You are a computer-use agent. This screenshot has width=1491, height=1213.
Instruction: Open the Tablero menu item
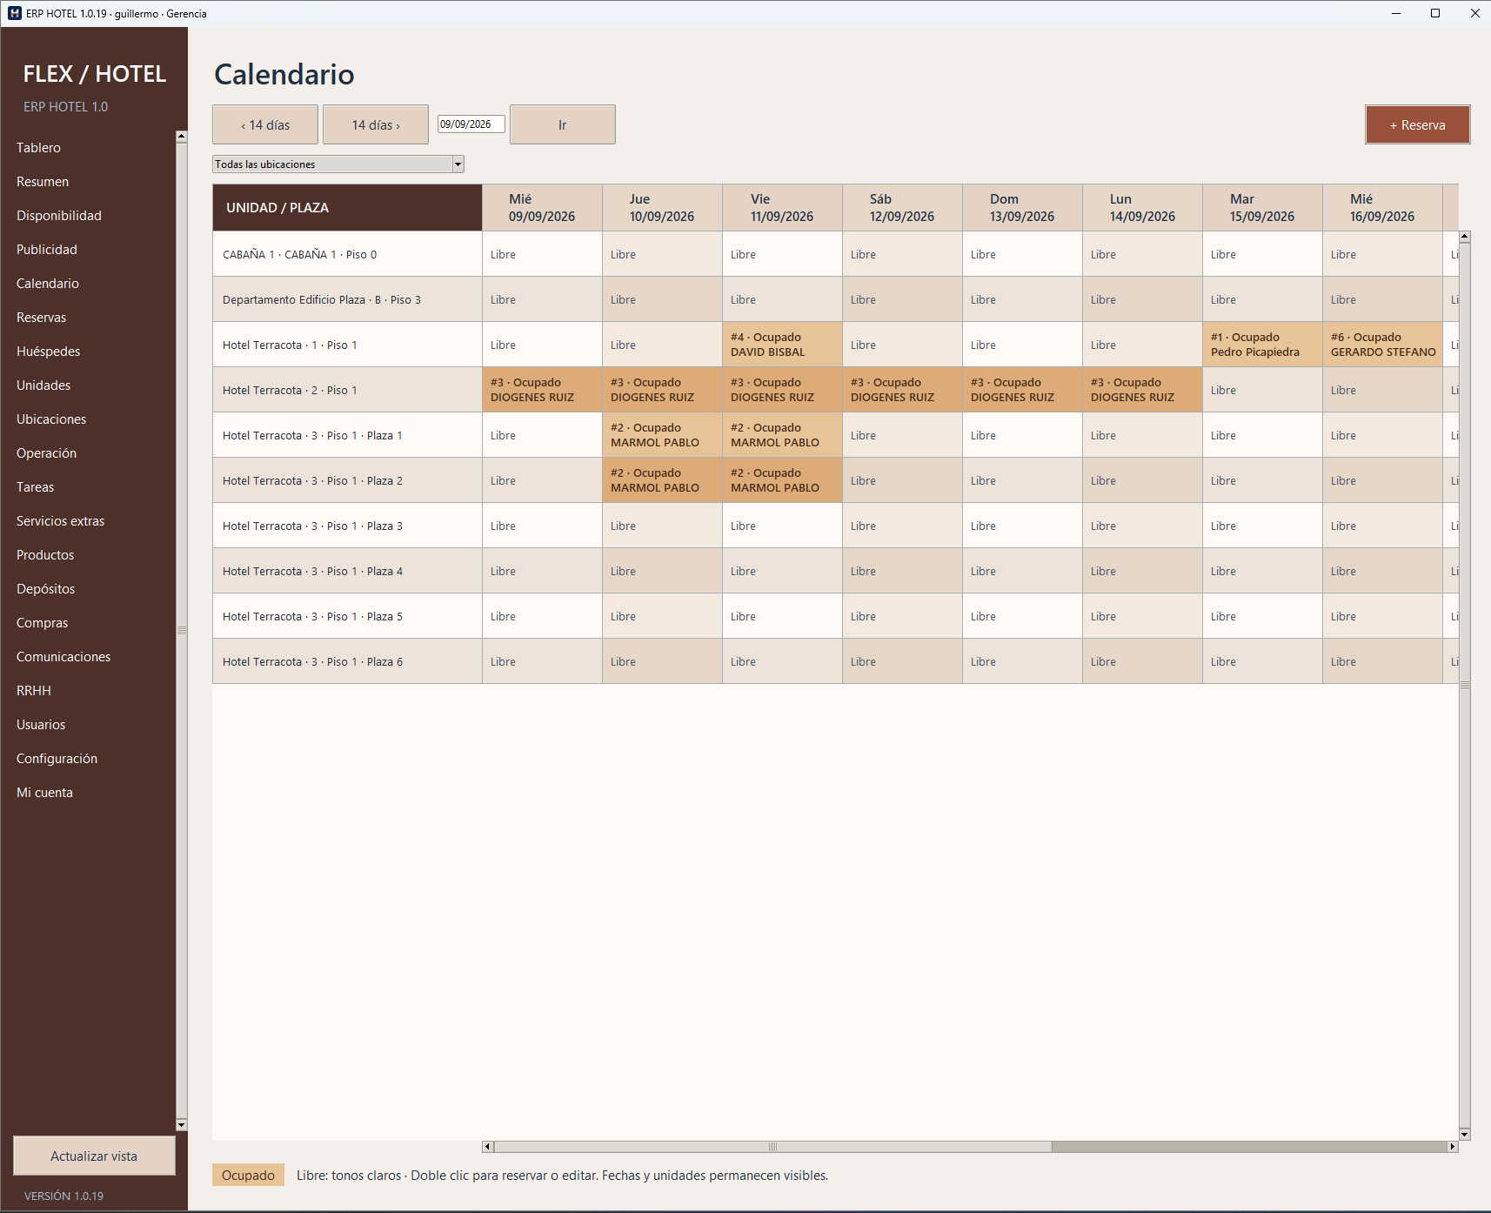38,148
